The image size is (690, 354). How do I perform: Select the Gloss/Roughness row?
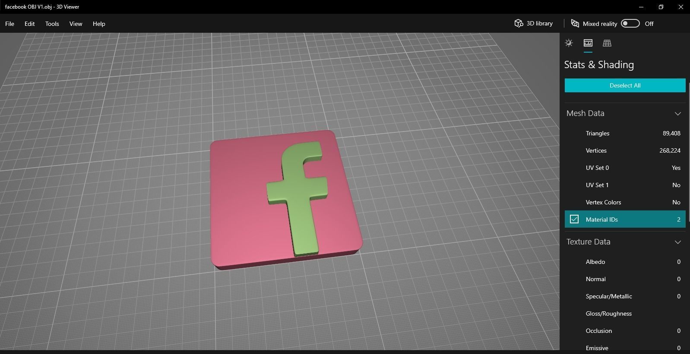point(625,313)
